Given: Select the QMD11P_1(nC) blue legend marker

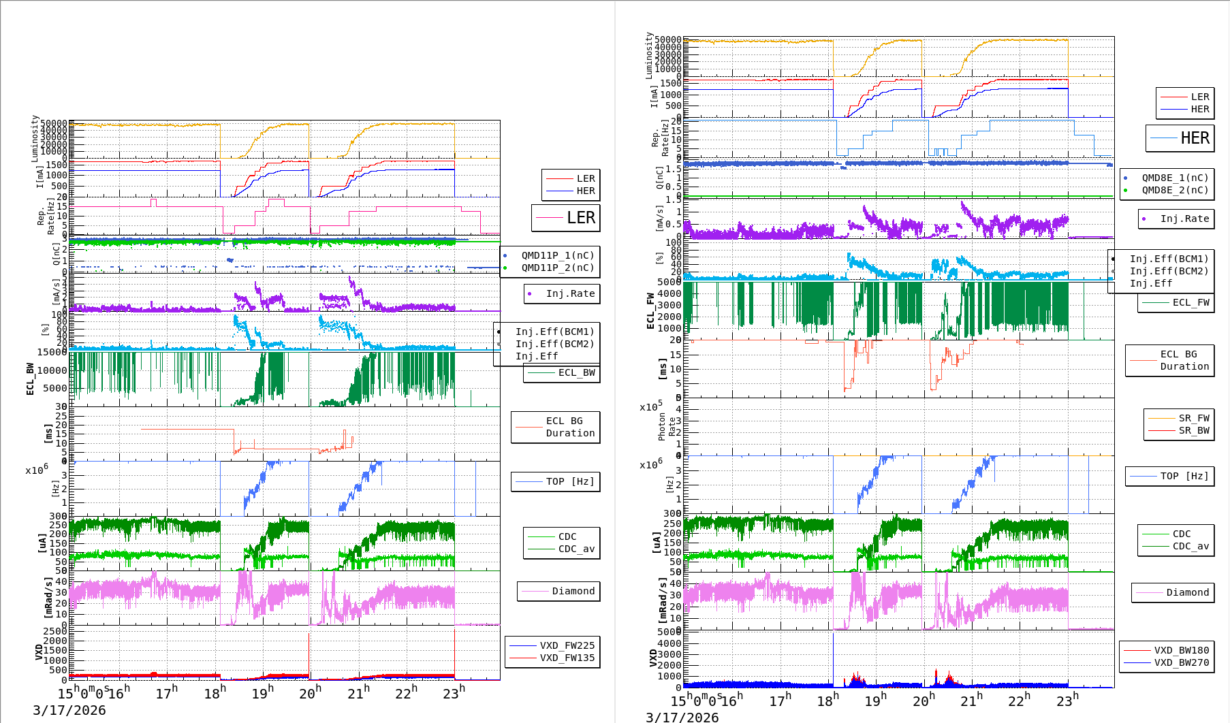Looking at the screenshot, I should tap(505, 256).
